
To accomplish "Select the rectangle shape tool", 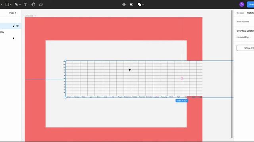I will (7, 4).
